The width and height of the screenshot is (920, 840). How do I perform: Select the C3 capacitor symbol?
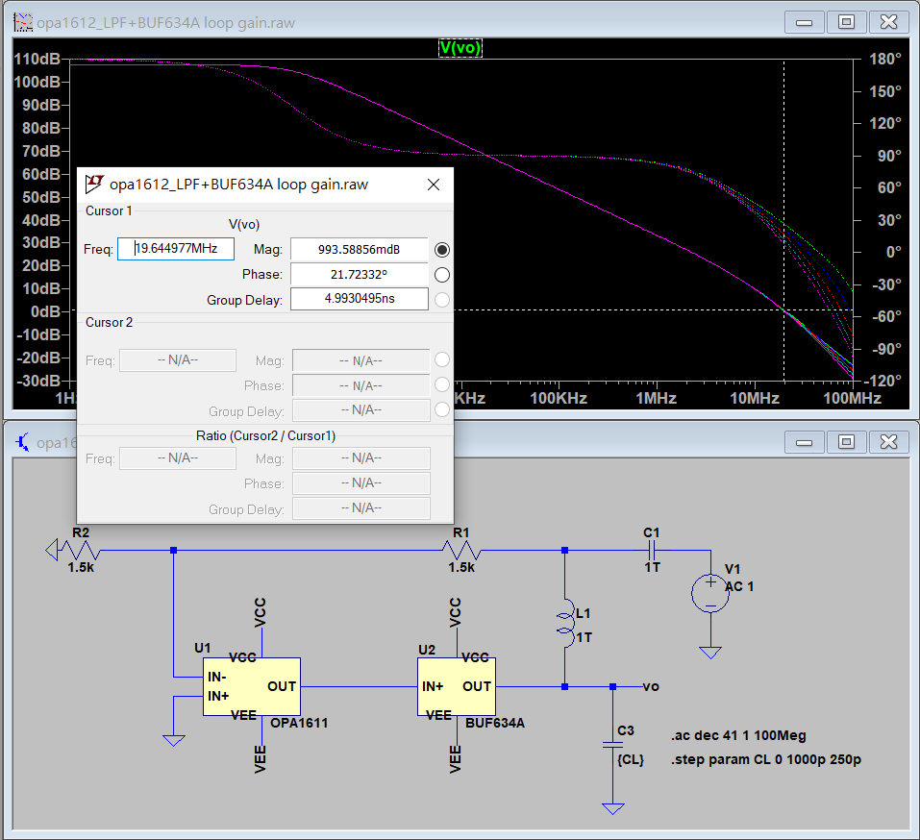[612, 745]
